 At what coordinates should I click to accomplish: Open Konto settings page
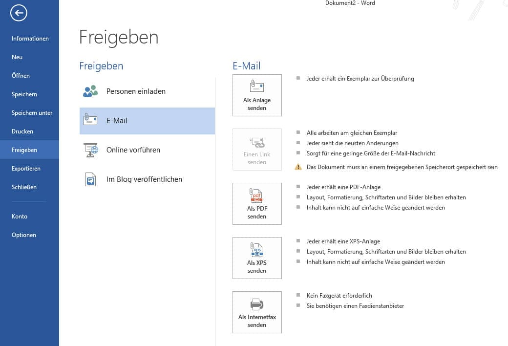click(20, 216)
